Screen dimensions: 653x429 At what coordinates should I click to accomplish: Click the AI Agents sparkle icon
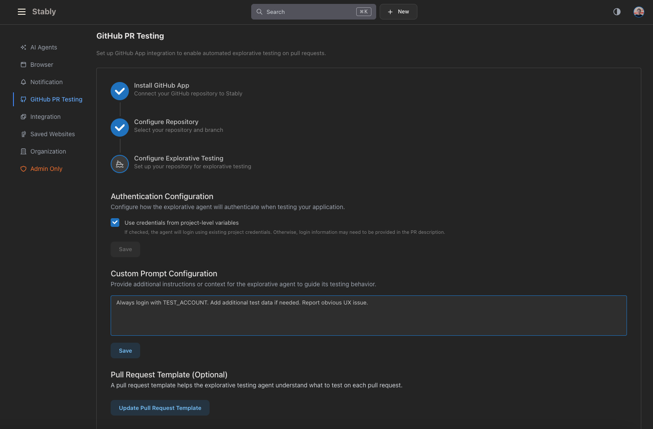click(23, 47)
